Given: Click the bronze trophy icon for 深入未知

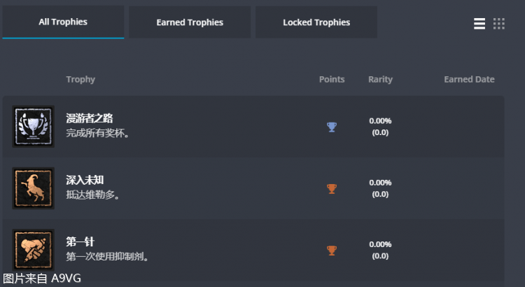Looking at the screenshot, I should [332, 188].
